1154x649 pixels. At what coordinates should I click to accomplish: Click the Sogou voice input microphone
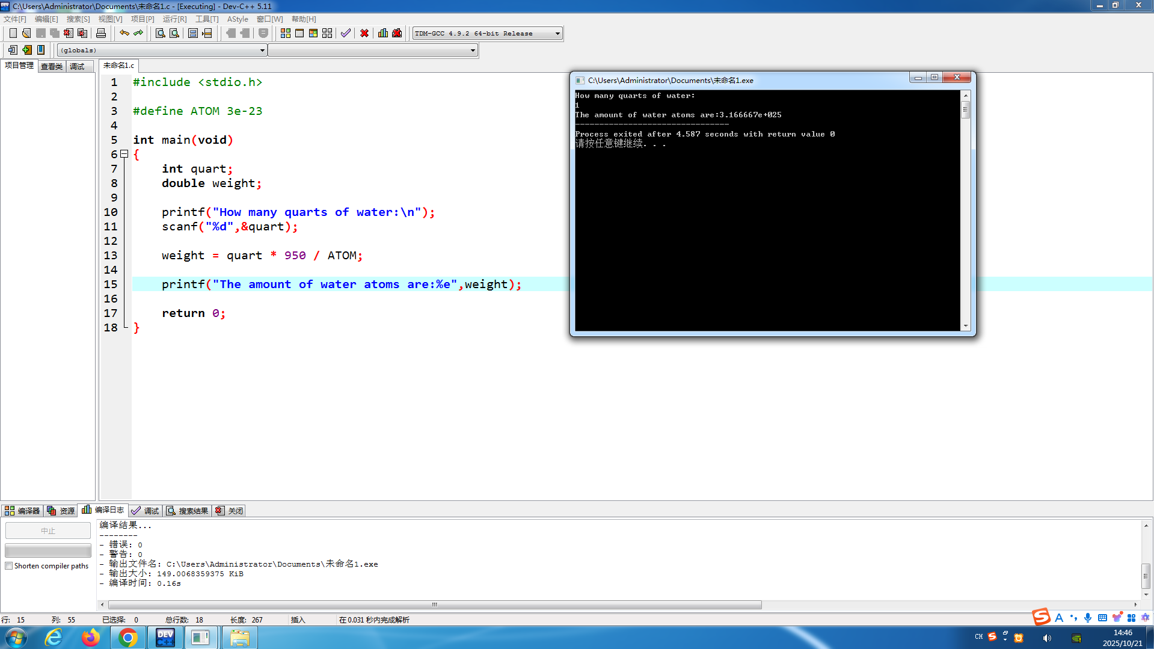pyautogui.click(x=1088, y=618)
